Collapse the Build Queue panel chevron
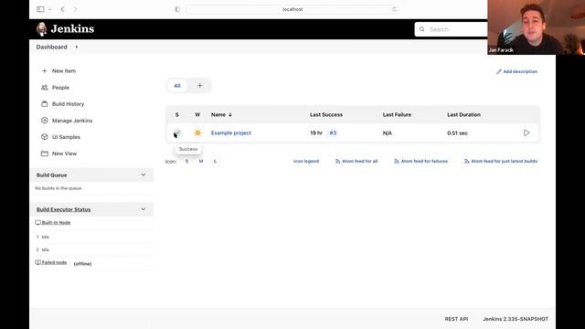The height and width of the screenshot is (329, 585). pyautogui.click(x=144, y=175)
